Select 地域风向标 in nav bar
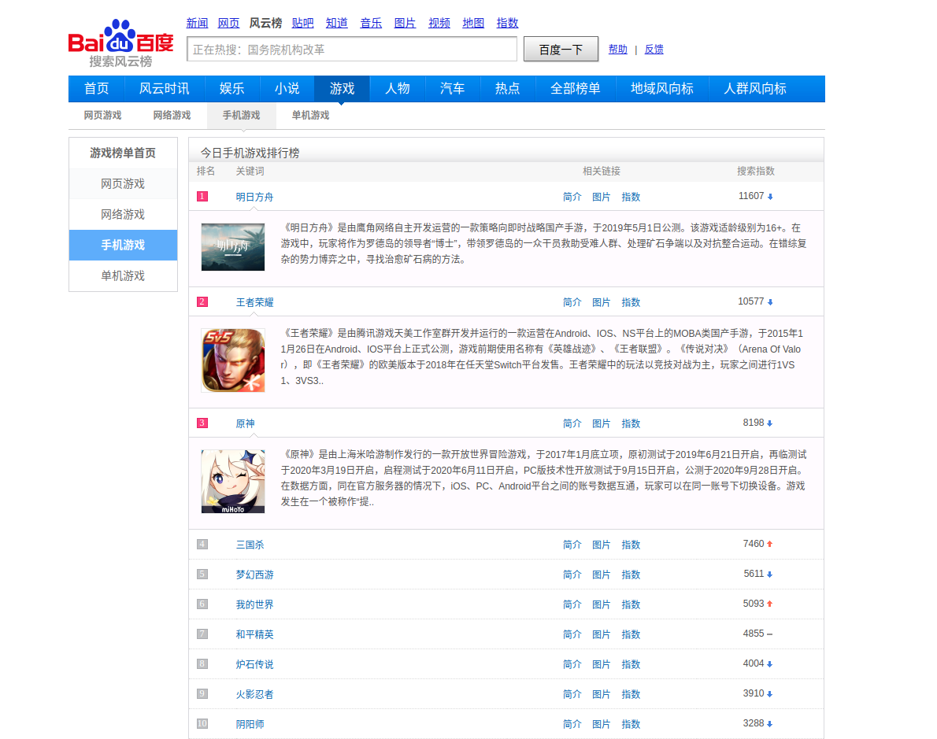 click(662, 88)
